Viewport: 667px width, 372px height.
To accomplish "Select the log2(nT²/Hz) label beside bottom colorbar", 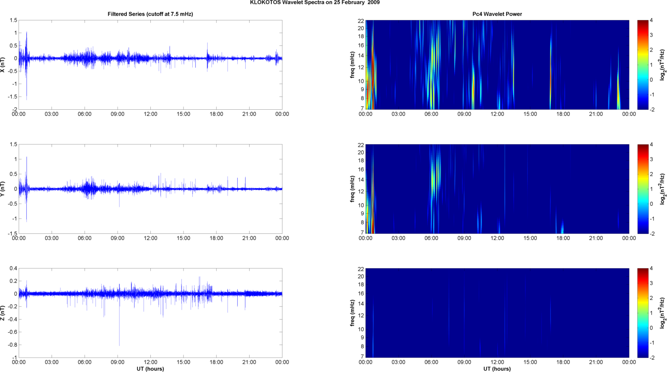I will coord(663,313).
